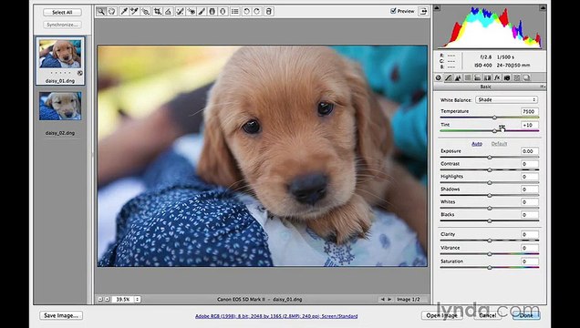Click the trash can delete icon
Image resolution: width=580 pixels, height=328 pixels.
click(x=269, y=12)
